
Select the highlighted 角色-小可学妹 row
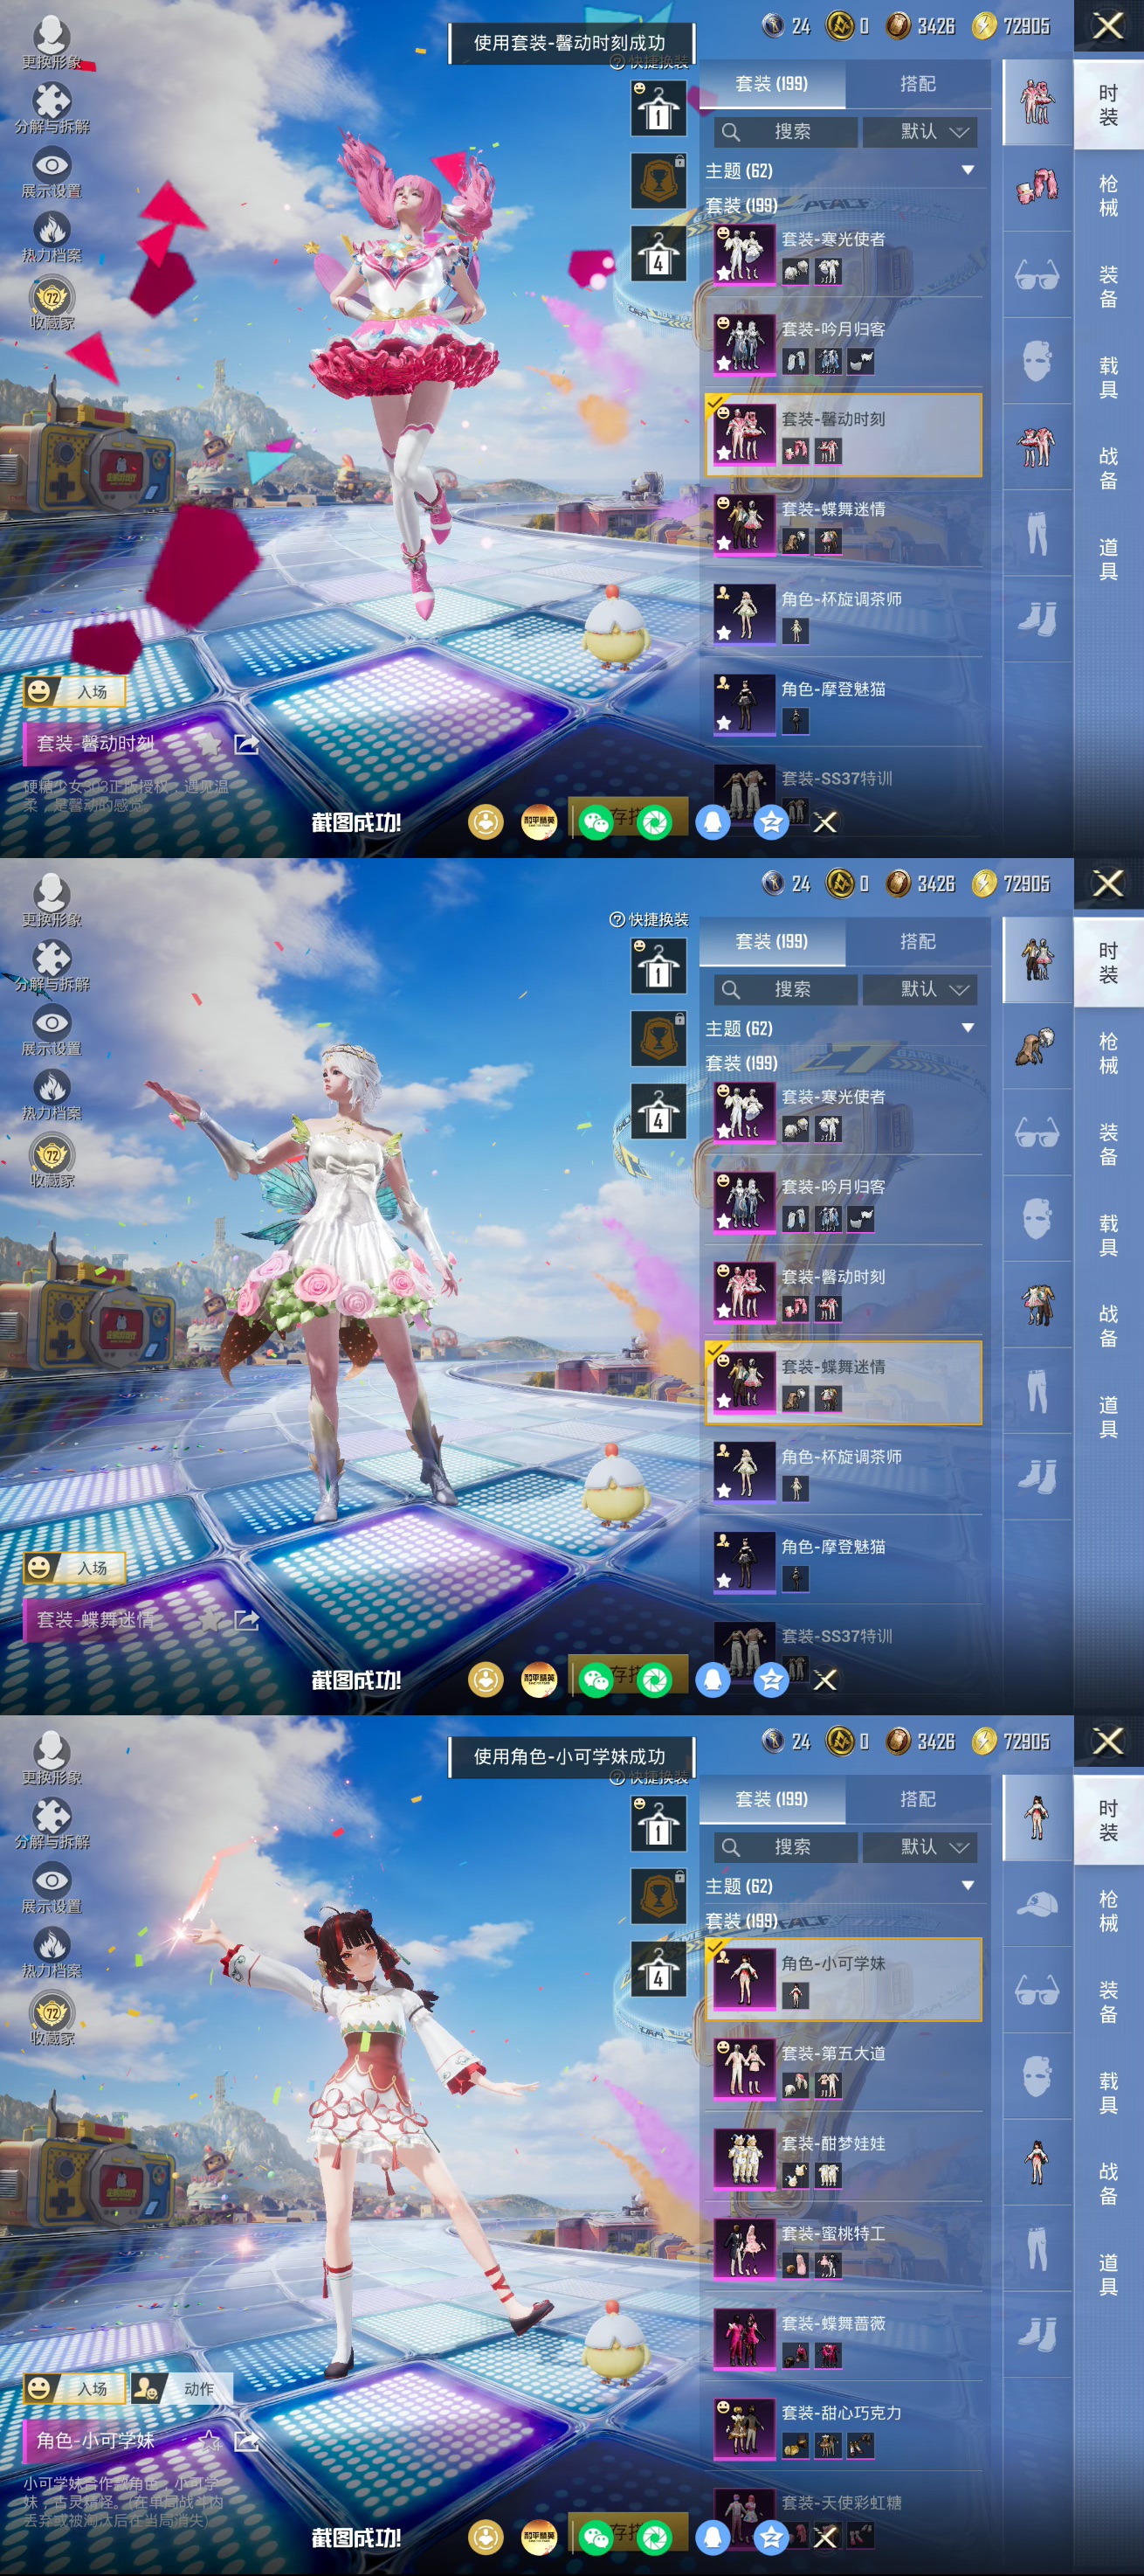[844, 1980]
